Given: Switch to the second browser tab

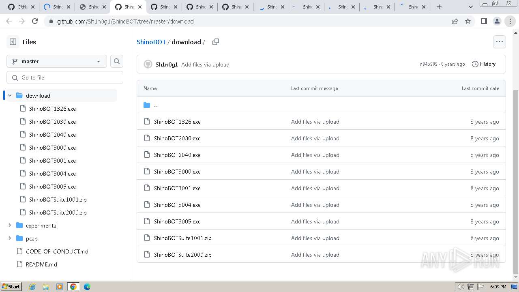Looking at the screenshot, I should [x=57, y=7].
